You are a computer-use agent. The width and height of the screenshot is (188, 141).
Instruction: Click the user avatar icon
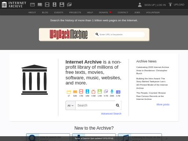tap(140, 5)
